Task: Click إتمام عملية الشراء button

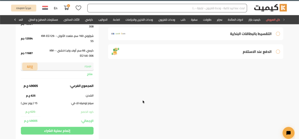Action: [x=57, y=131]
